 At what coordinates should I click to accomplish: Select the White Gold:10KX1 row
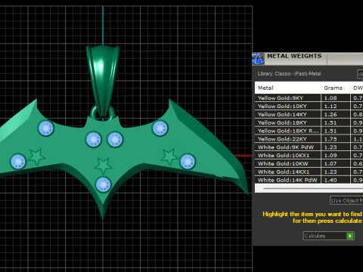(x=309, y=156)
